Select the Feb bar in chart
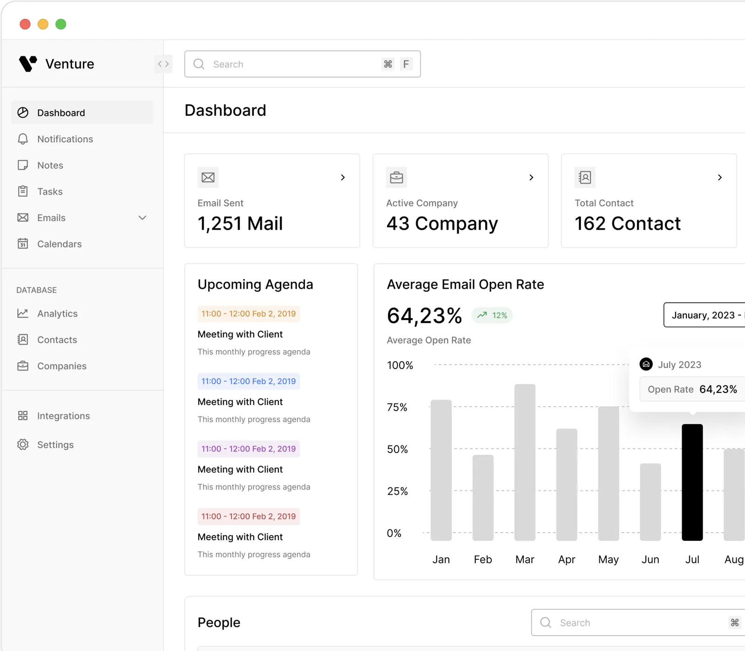745x651 pixels. coord(483,498)
